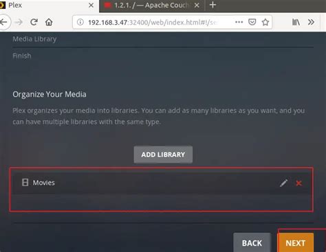The width and height of the screenshot is (326, 252).
Task: Expand more toolbar tools chevron
Action: (x=311, y=22)
